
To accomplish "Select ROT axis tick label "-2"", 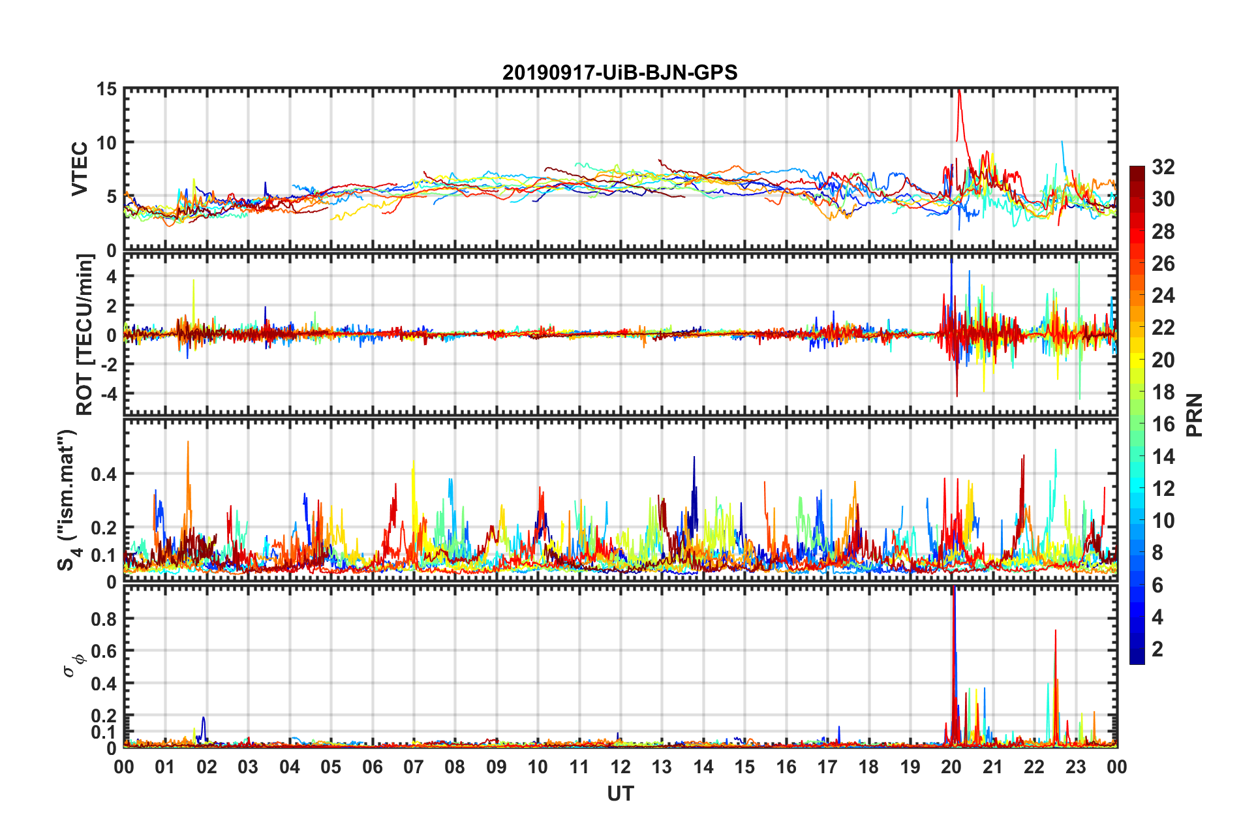I will (x=108, y=364).
